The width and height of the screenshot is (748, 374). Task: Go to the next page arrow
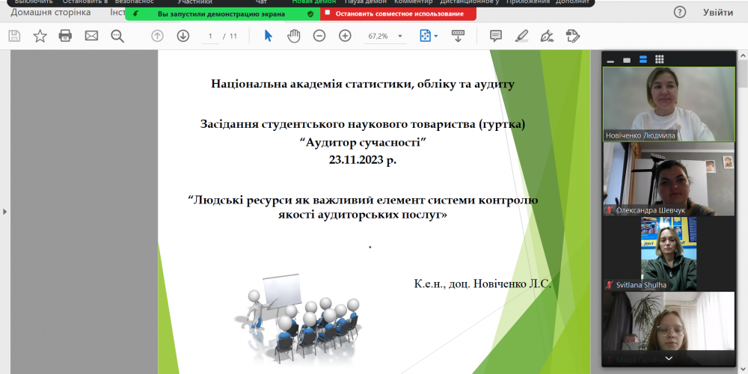click(183, 36)
